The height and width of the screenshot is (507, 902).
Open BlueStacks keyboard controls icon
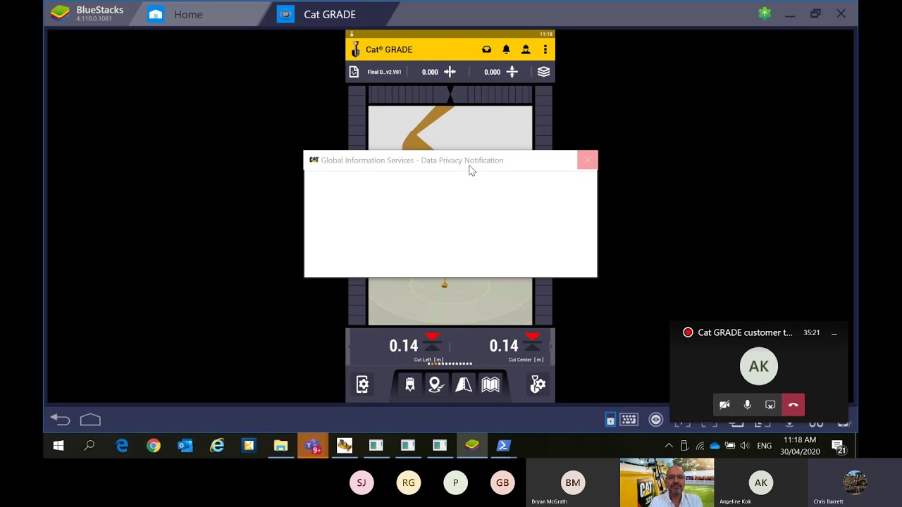pos(629,420)
